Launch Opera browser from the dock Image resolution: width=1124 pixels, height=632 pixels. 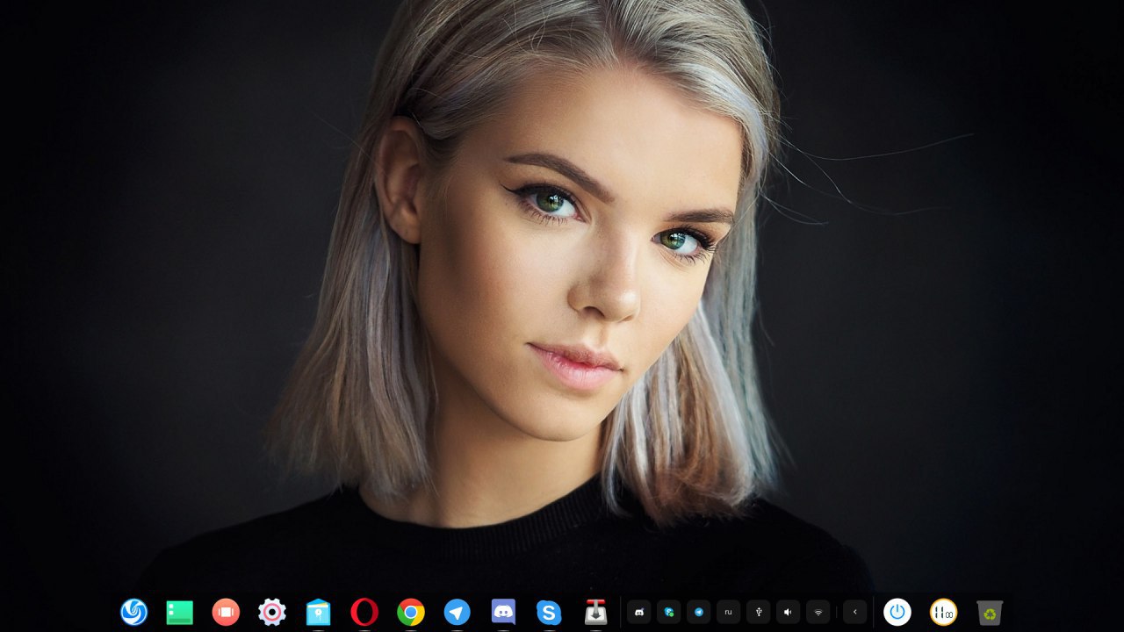tap(364, 612)
